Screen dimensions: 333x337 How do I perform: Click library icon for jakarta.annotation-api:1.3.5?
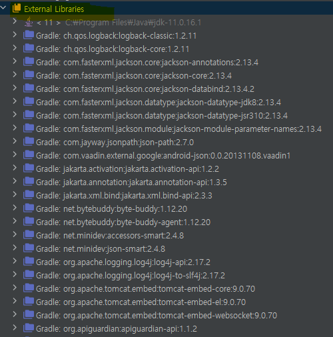29,181
